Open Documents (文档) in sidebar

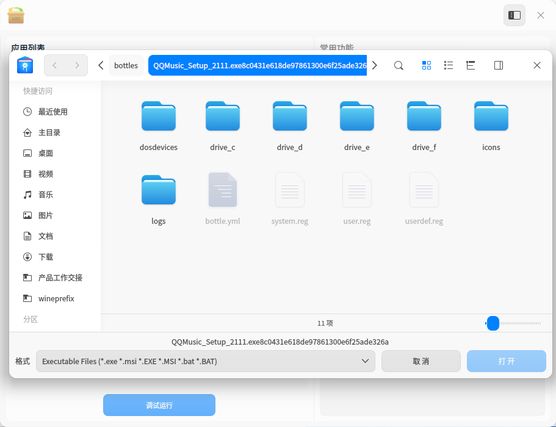pos(55,236)
